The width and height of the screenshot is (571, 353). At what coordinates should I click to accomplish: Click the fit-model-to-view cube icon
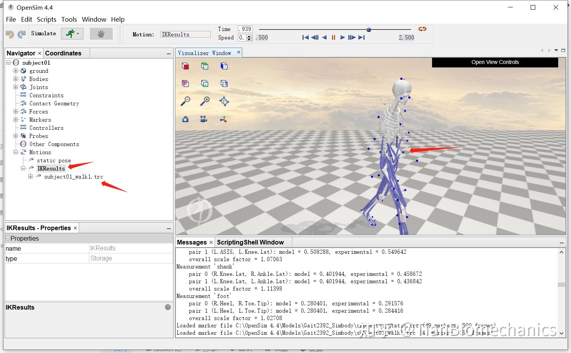click(x=224, y=101)
